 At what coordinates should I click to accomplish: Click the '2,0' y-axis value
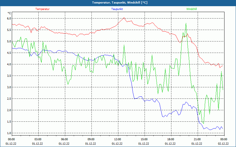pyautogui.click(x=9, y=110)
